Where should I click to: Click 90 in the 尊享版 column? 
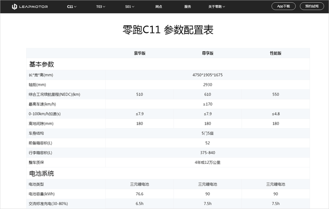click(x=207, y=194)
